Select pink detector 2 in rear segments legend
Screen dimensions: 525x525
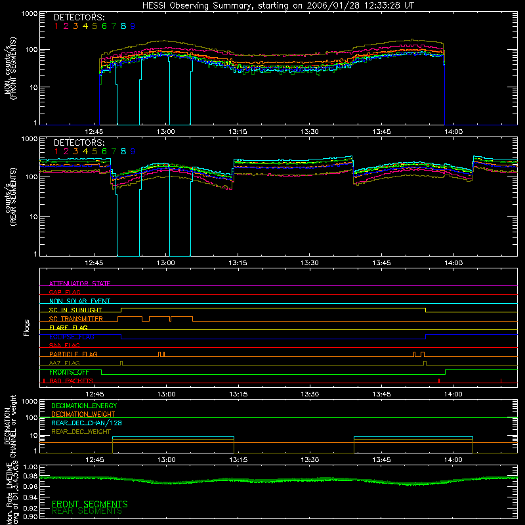pos(66,152)
